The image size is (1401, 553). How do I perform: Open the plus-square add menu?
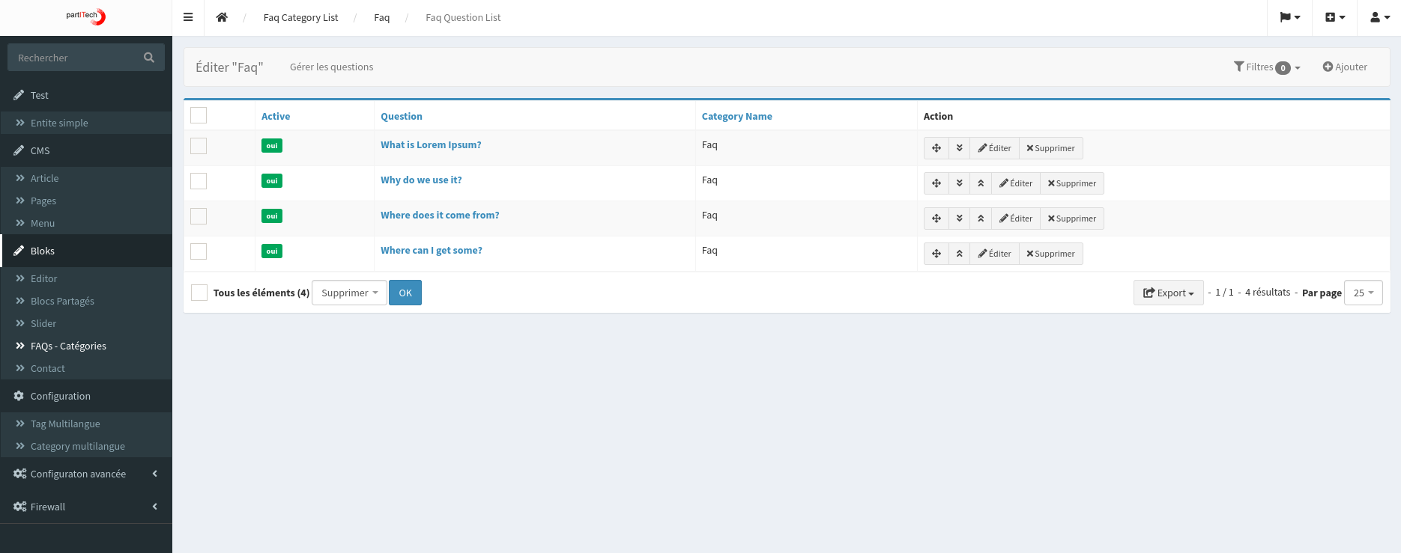coord(1335,17)
